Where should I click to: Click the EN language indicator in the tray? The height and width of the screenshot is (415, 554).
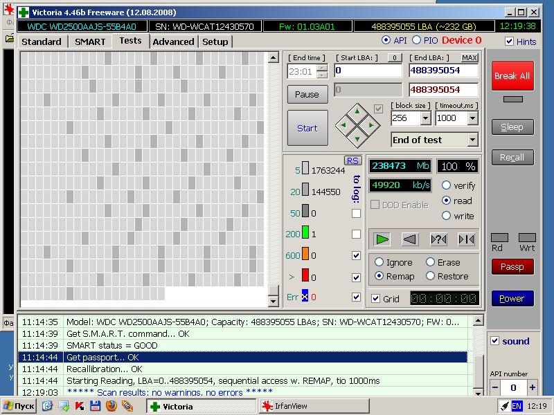tap(516, 406)
